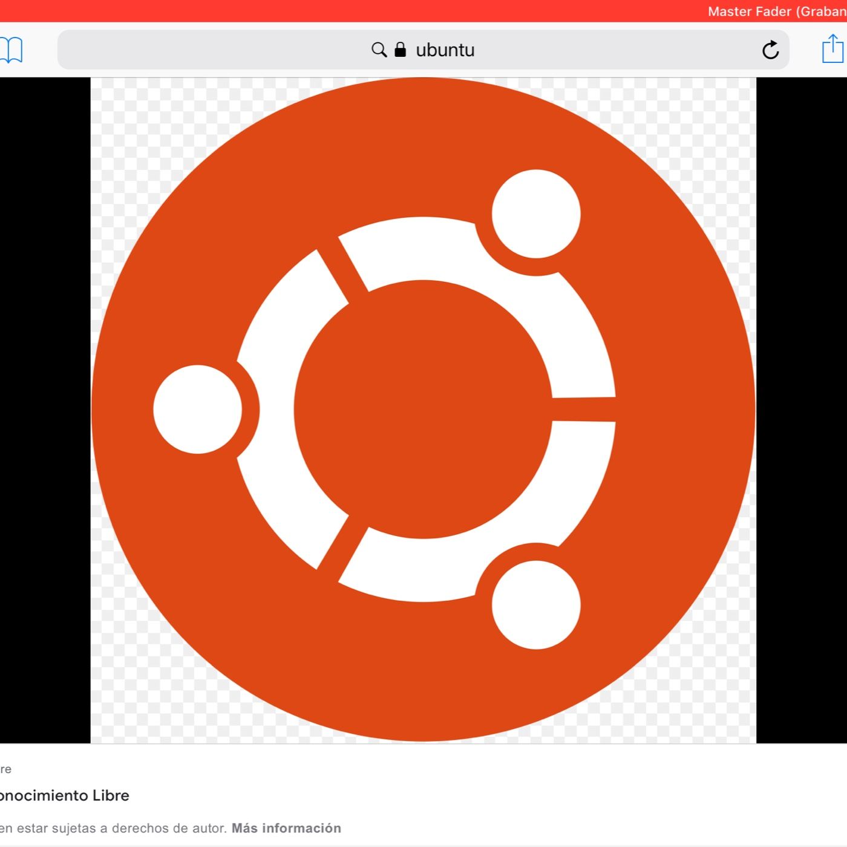Click the orange center circle of the logo

click(423, 409)
